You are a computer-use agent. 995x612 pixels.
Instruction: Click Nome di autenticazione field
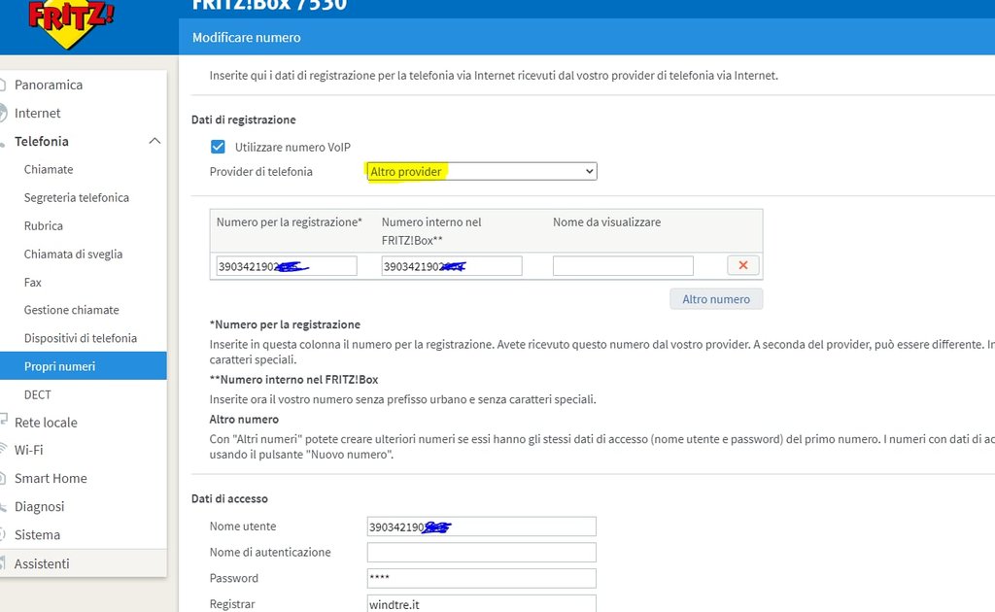pyautogui.click(x=481, y=553)
